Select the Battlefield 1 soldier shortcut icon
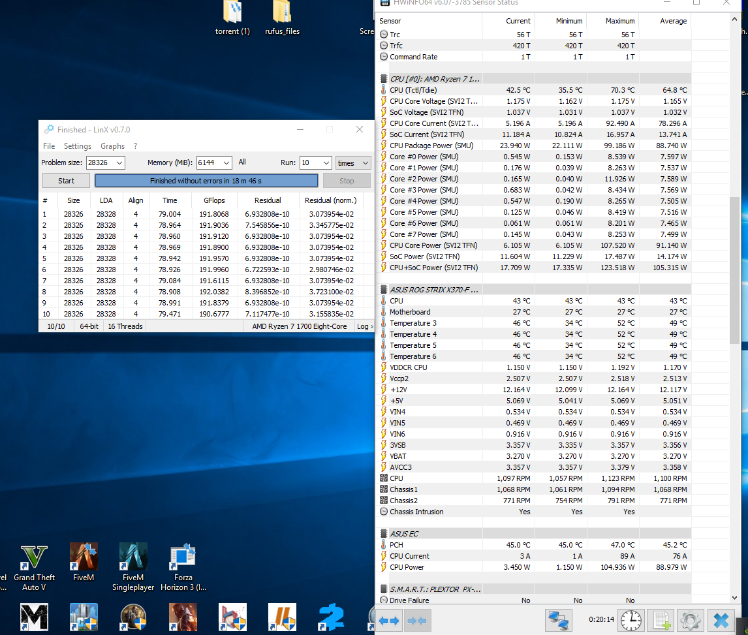The height and width of the screenshot is (635, 748). [x=183, y=617]
